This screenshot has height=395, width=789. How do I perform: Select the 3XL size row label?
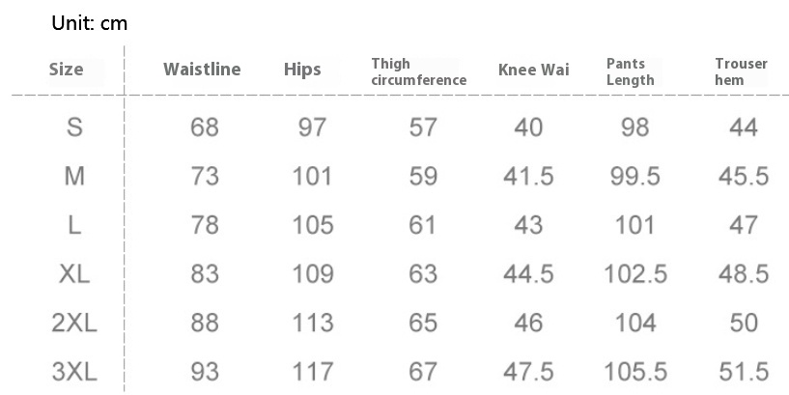pos(74,372)
